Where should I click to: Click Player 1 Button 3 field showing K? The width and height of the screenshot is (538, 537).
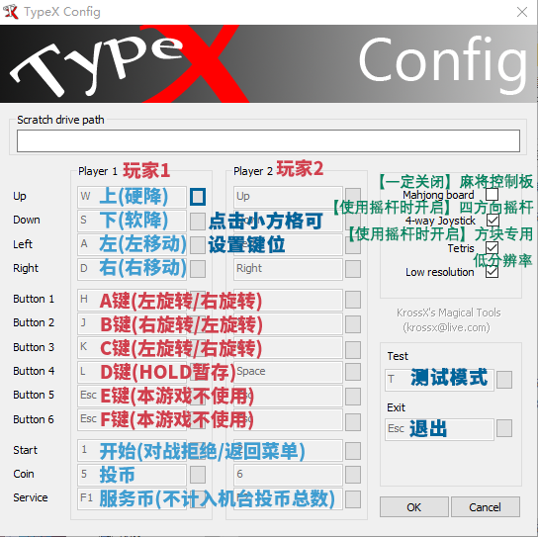132,347
